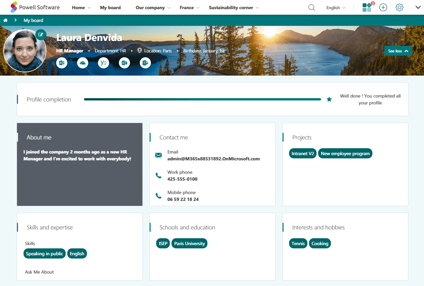Open the Yammer icon in the profile header
This screenshot has width=424, height=286.
(x=103, y=63)
